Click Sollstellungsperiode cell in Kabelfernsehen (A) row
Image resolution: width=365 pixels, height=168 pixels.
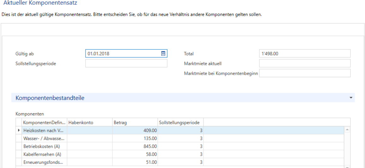click(x=181, y=154)
